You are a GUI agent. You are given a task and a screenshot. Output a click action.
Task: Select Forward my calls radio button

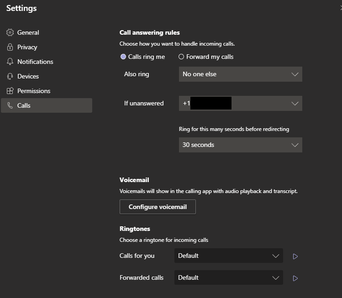click(181, 57)
